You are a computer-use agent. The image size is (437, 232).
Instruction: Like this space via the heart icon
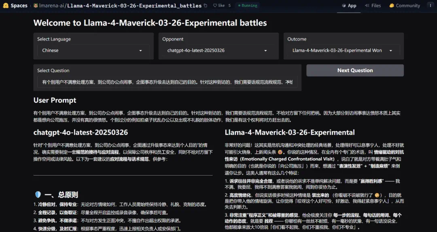click(215, 6)
